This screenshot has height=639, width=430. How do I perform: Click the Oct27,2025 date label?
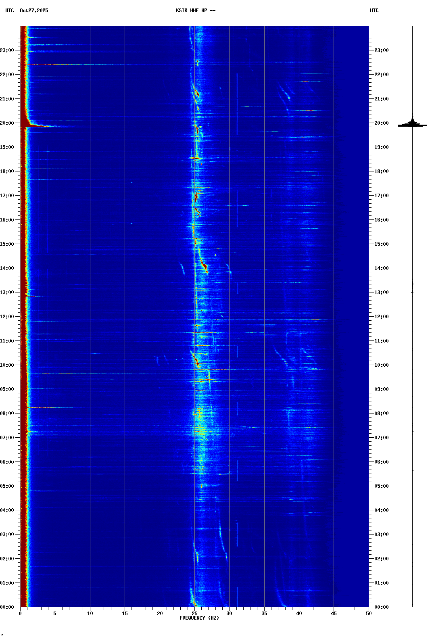point(34,10)
